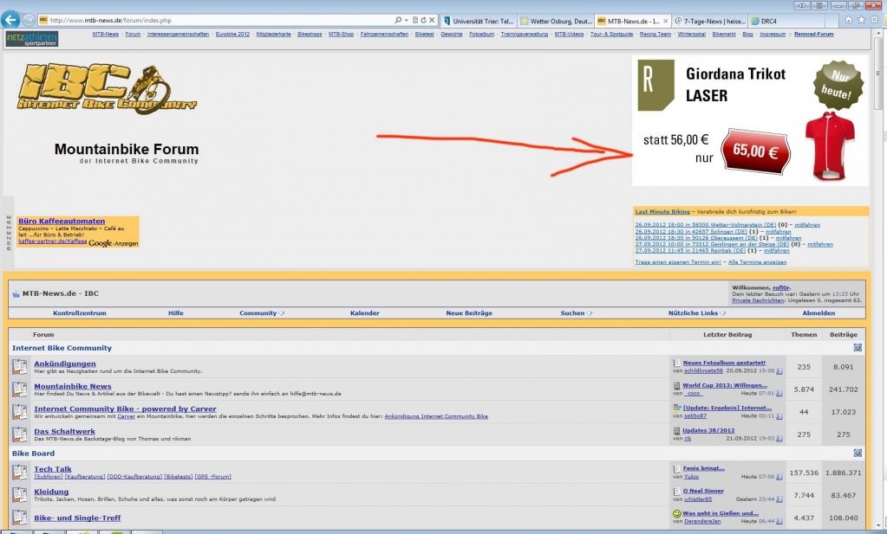Open the Favorites star icon

pyautogui.click(x=861, y=20)
